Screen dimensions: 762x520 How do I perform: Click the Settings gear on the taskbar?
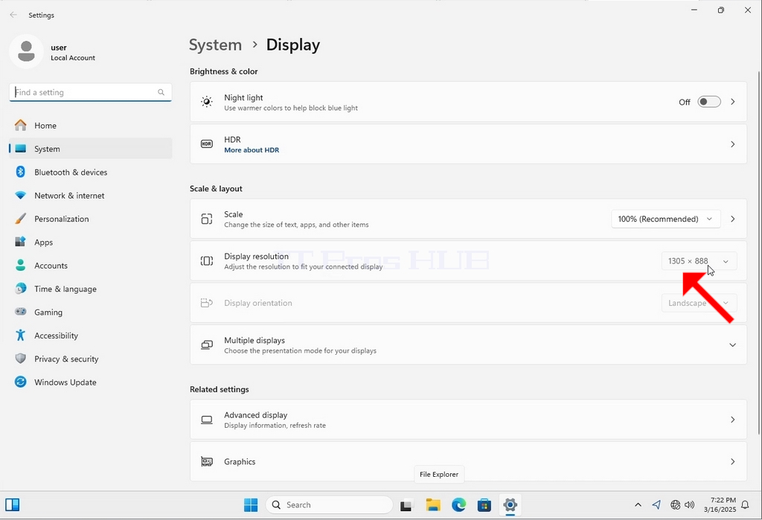(510, 505)
